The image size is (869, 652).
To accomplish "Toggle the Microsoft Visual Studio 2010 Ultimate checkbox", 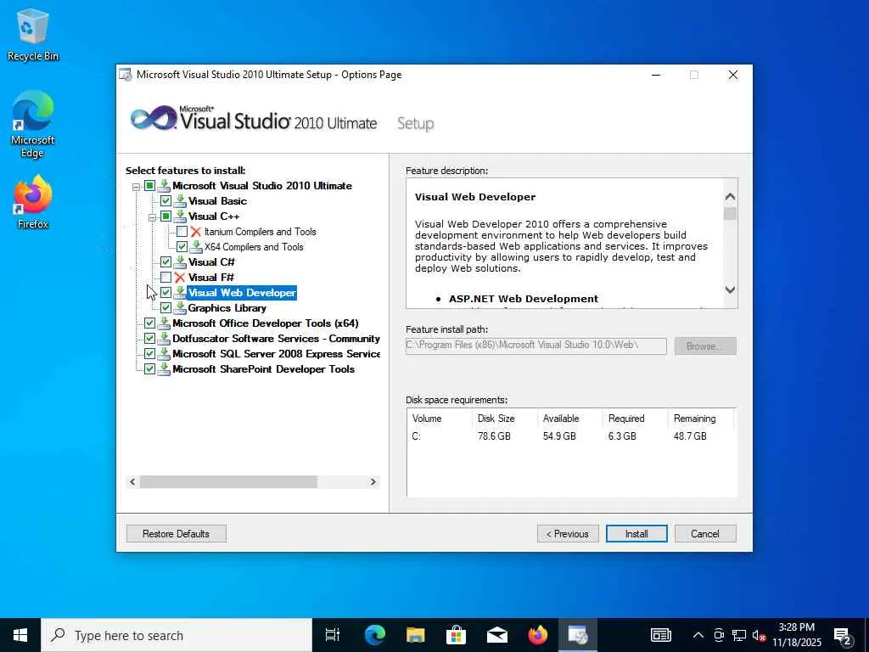I will pyautogui.click(x=149, y=186).
